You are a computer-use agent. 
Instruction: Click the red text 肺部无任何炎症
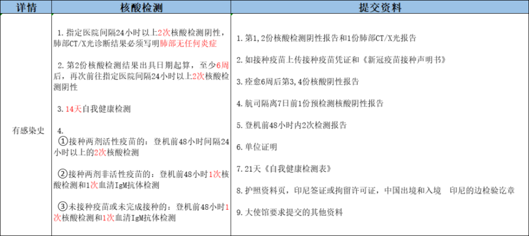pyautogui.click(x=188, y=43)
